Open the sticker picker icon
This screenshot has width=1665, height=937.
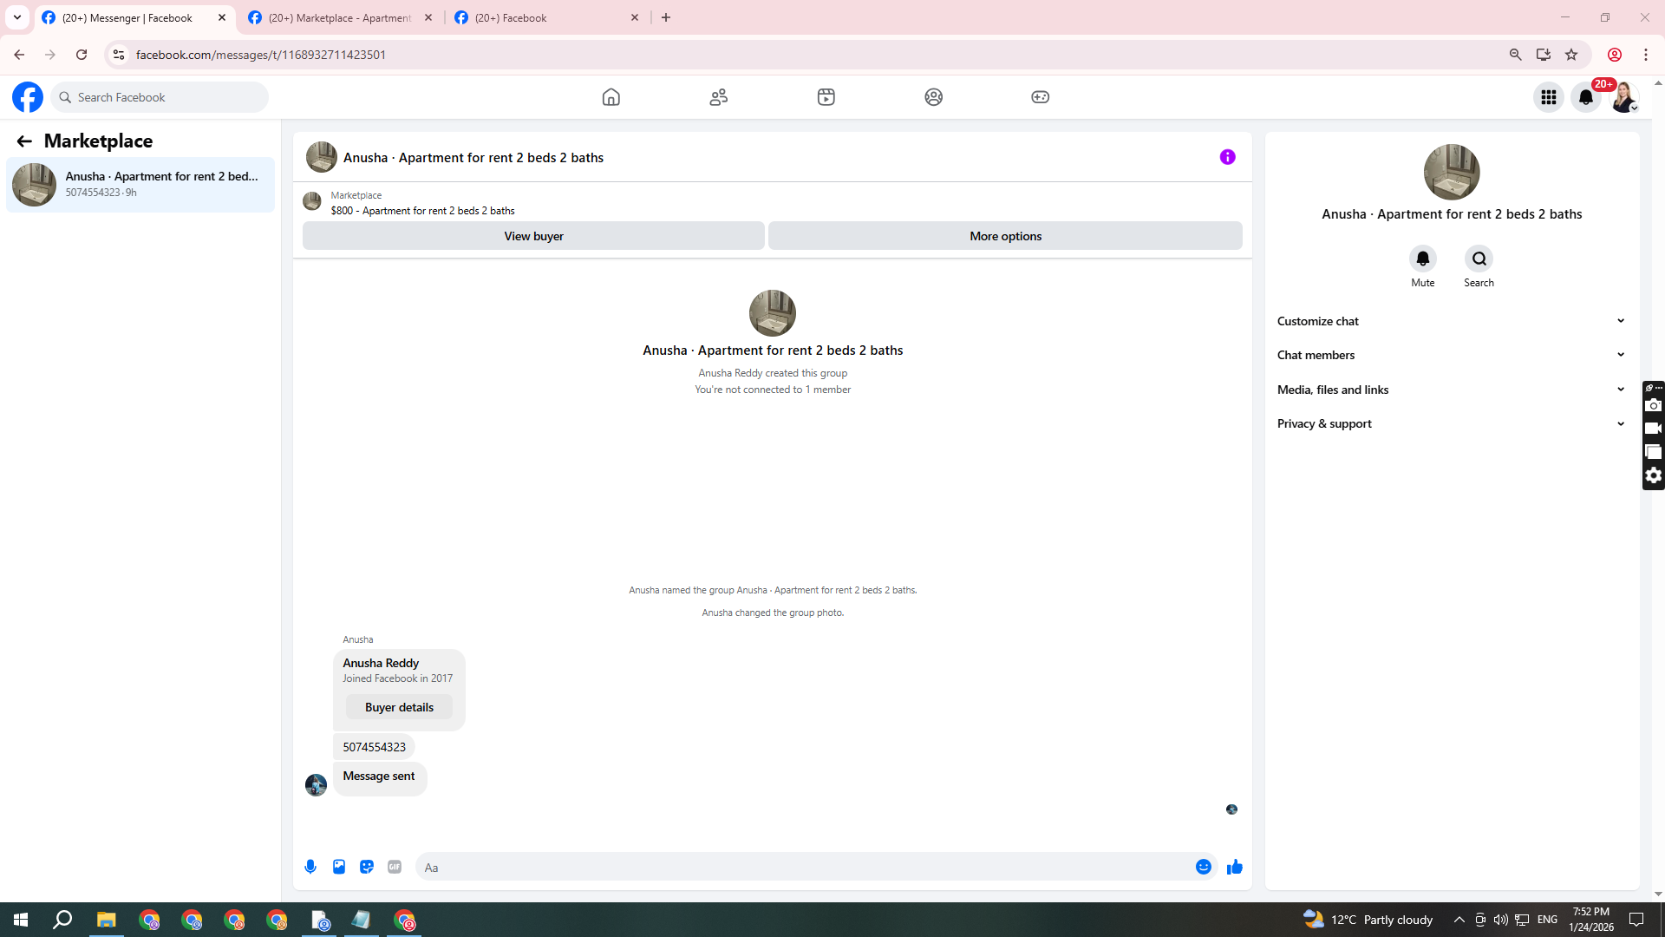tap(367, 867)
